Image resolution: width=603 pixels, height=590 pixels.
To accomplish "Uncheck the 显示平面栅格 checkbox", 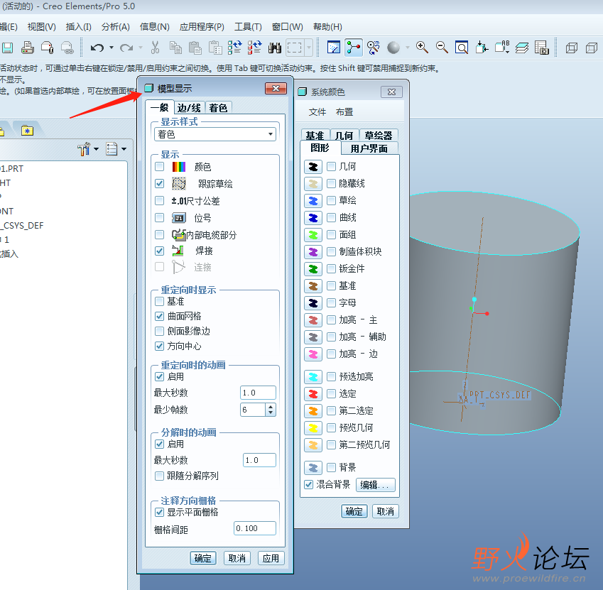I will point(159,513).
